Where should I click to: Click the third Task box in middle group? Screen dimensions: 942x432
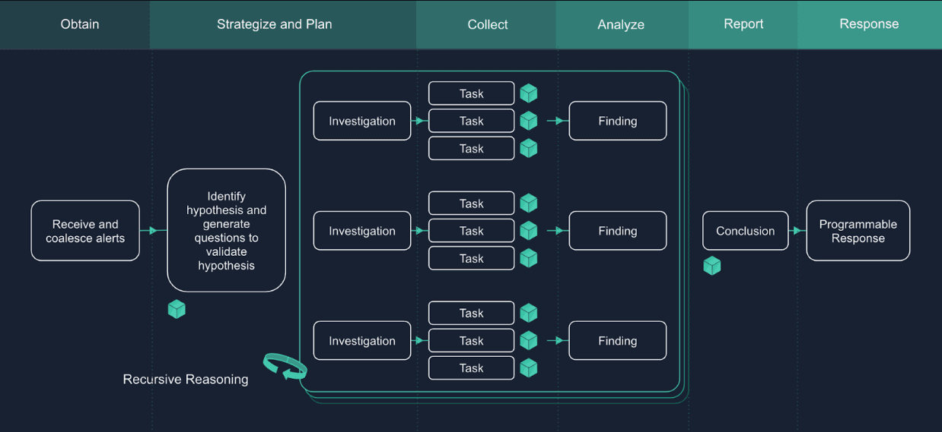[x=472, y=258]
